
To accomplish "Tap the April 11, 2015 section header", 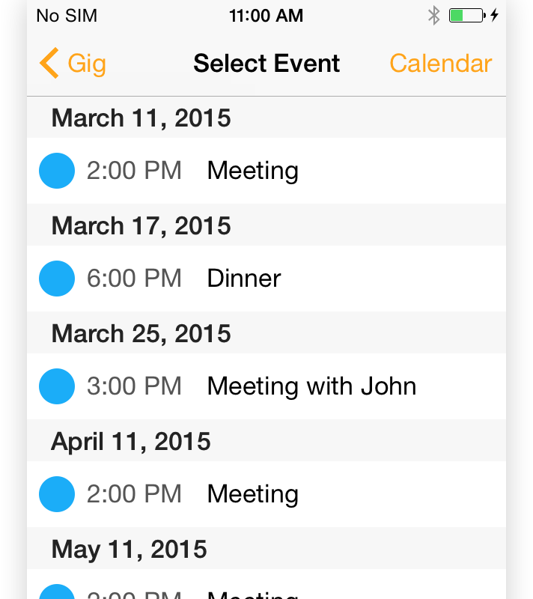I will [266, 440].
